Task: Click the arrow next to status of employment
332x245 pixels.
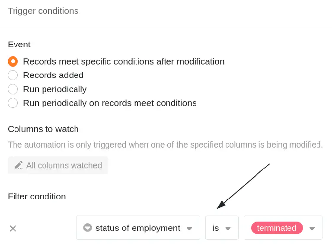Action: pos(189,229)
